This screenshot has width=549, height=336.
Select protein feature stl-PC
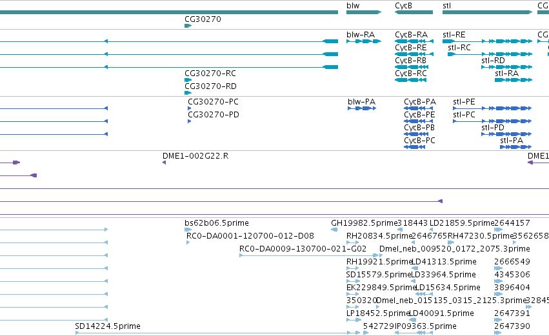pyautogui.click(x=492, y=121)
